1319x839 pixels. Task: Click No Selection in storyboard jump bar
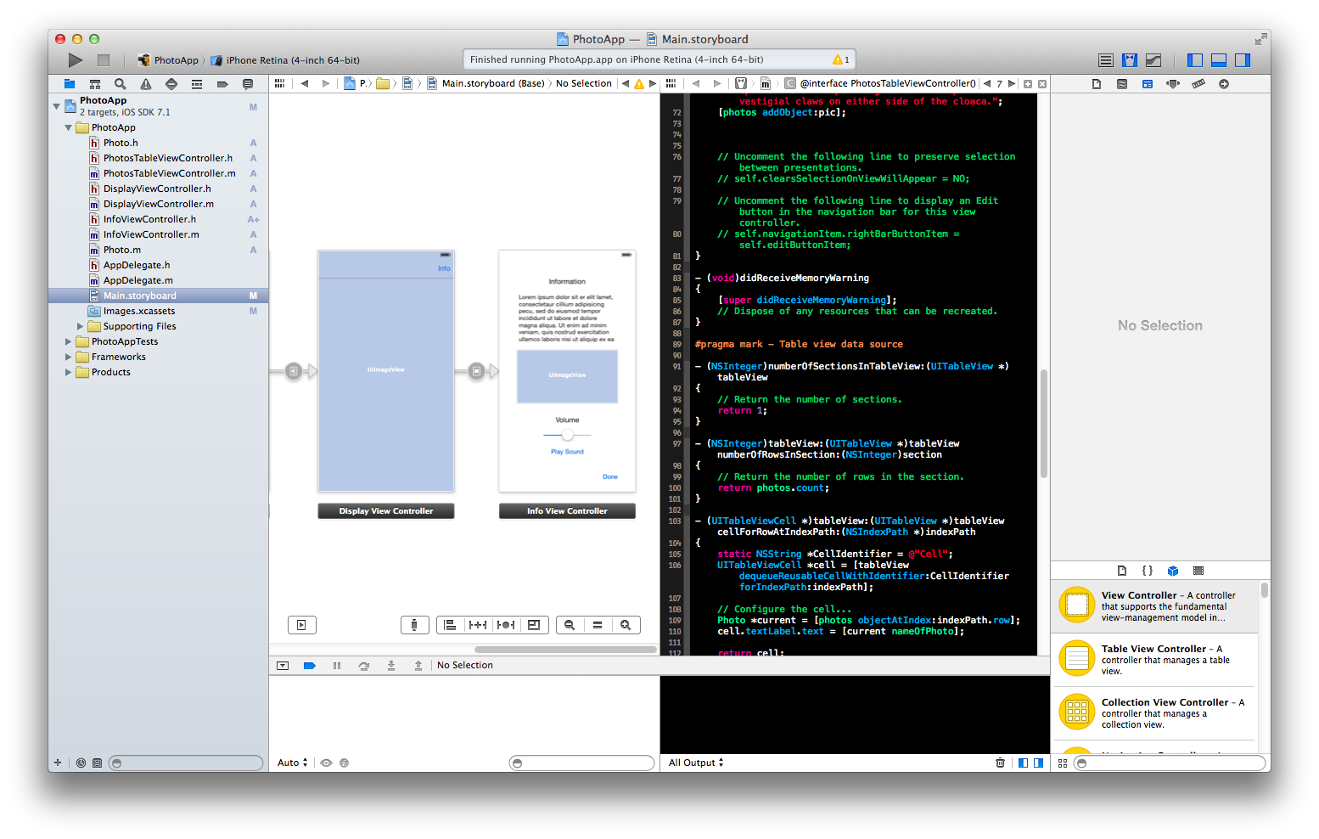584,83
